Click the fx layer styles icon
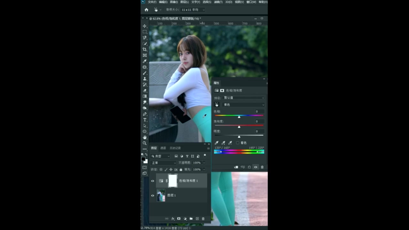Viewport: 409px width, 230px height. coord(173,219)
